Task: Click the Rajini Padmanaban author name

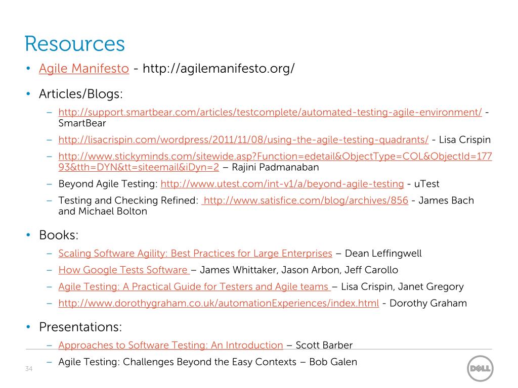Action: tap(276, 167)
